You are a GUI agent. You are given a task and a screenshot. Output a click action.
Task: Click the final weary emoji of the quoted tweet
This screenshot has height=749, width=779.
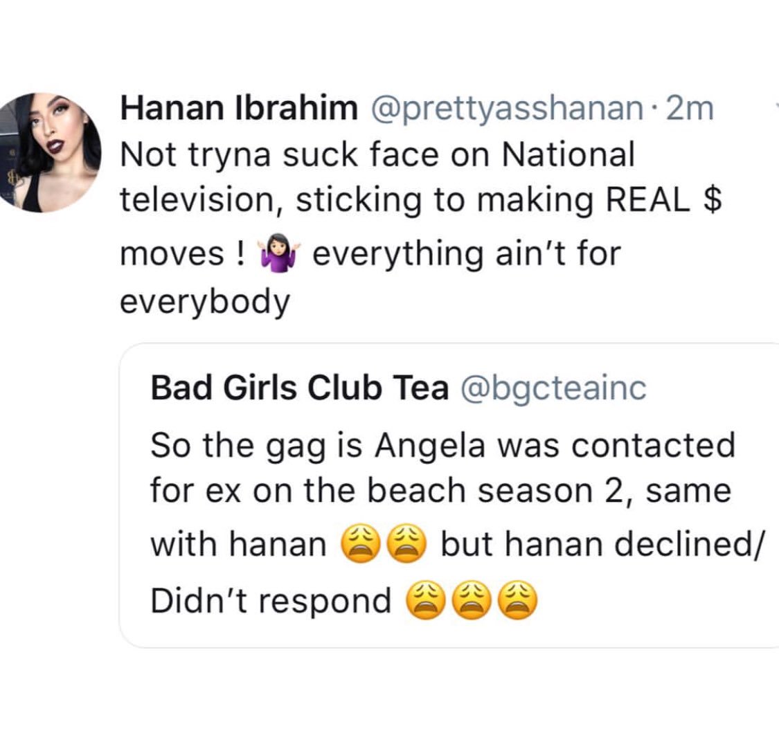[518, 600]
